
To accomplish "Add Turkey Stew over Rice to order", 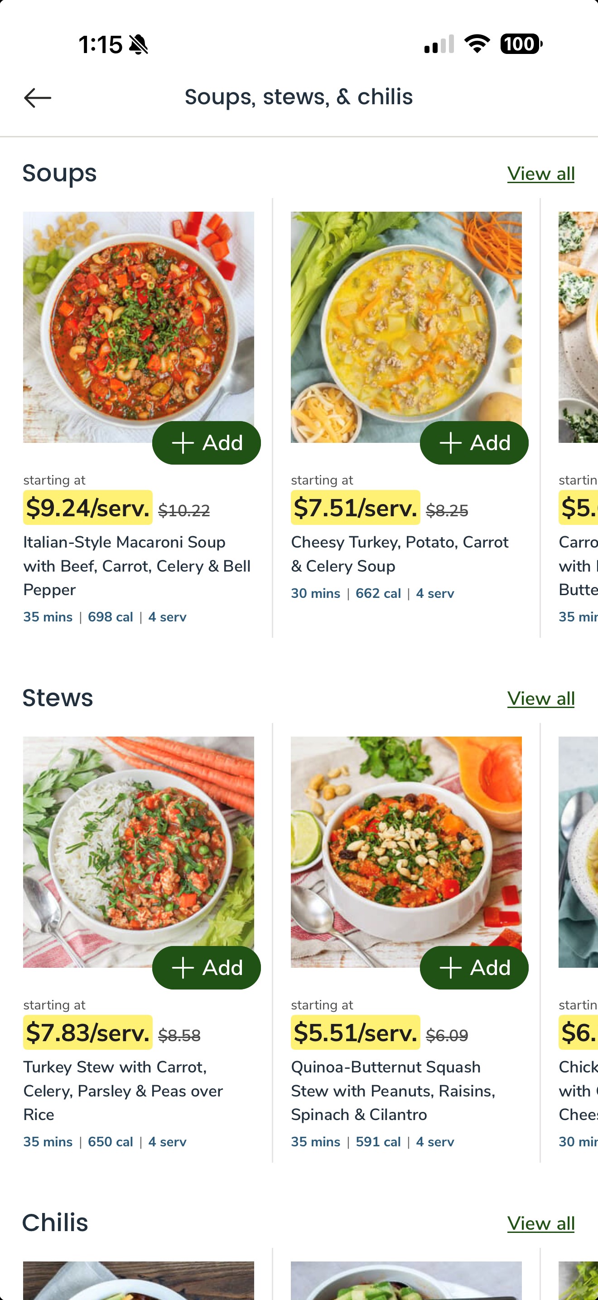I will click(206, 967).
